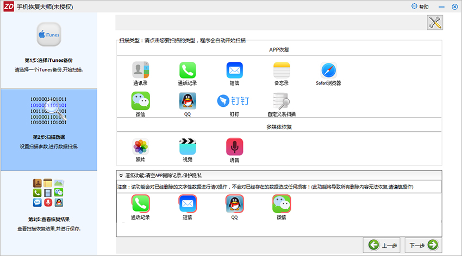This screenshot has height=256, width=462.
Task: Select the 第2步:扫描数据 step
Action: tap(48, 137)
